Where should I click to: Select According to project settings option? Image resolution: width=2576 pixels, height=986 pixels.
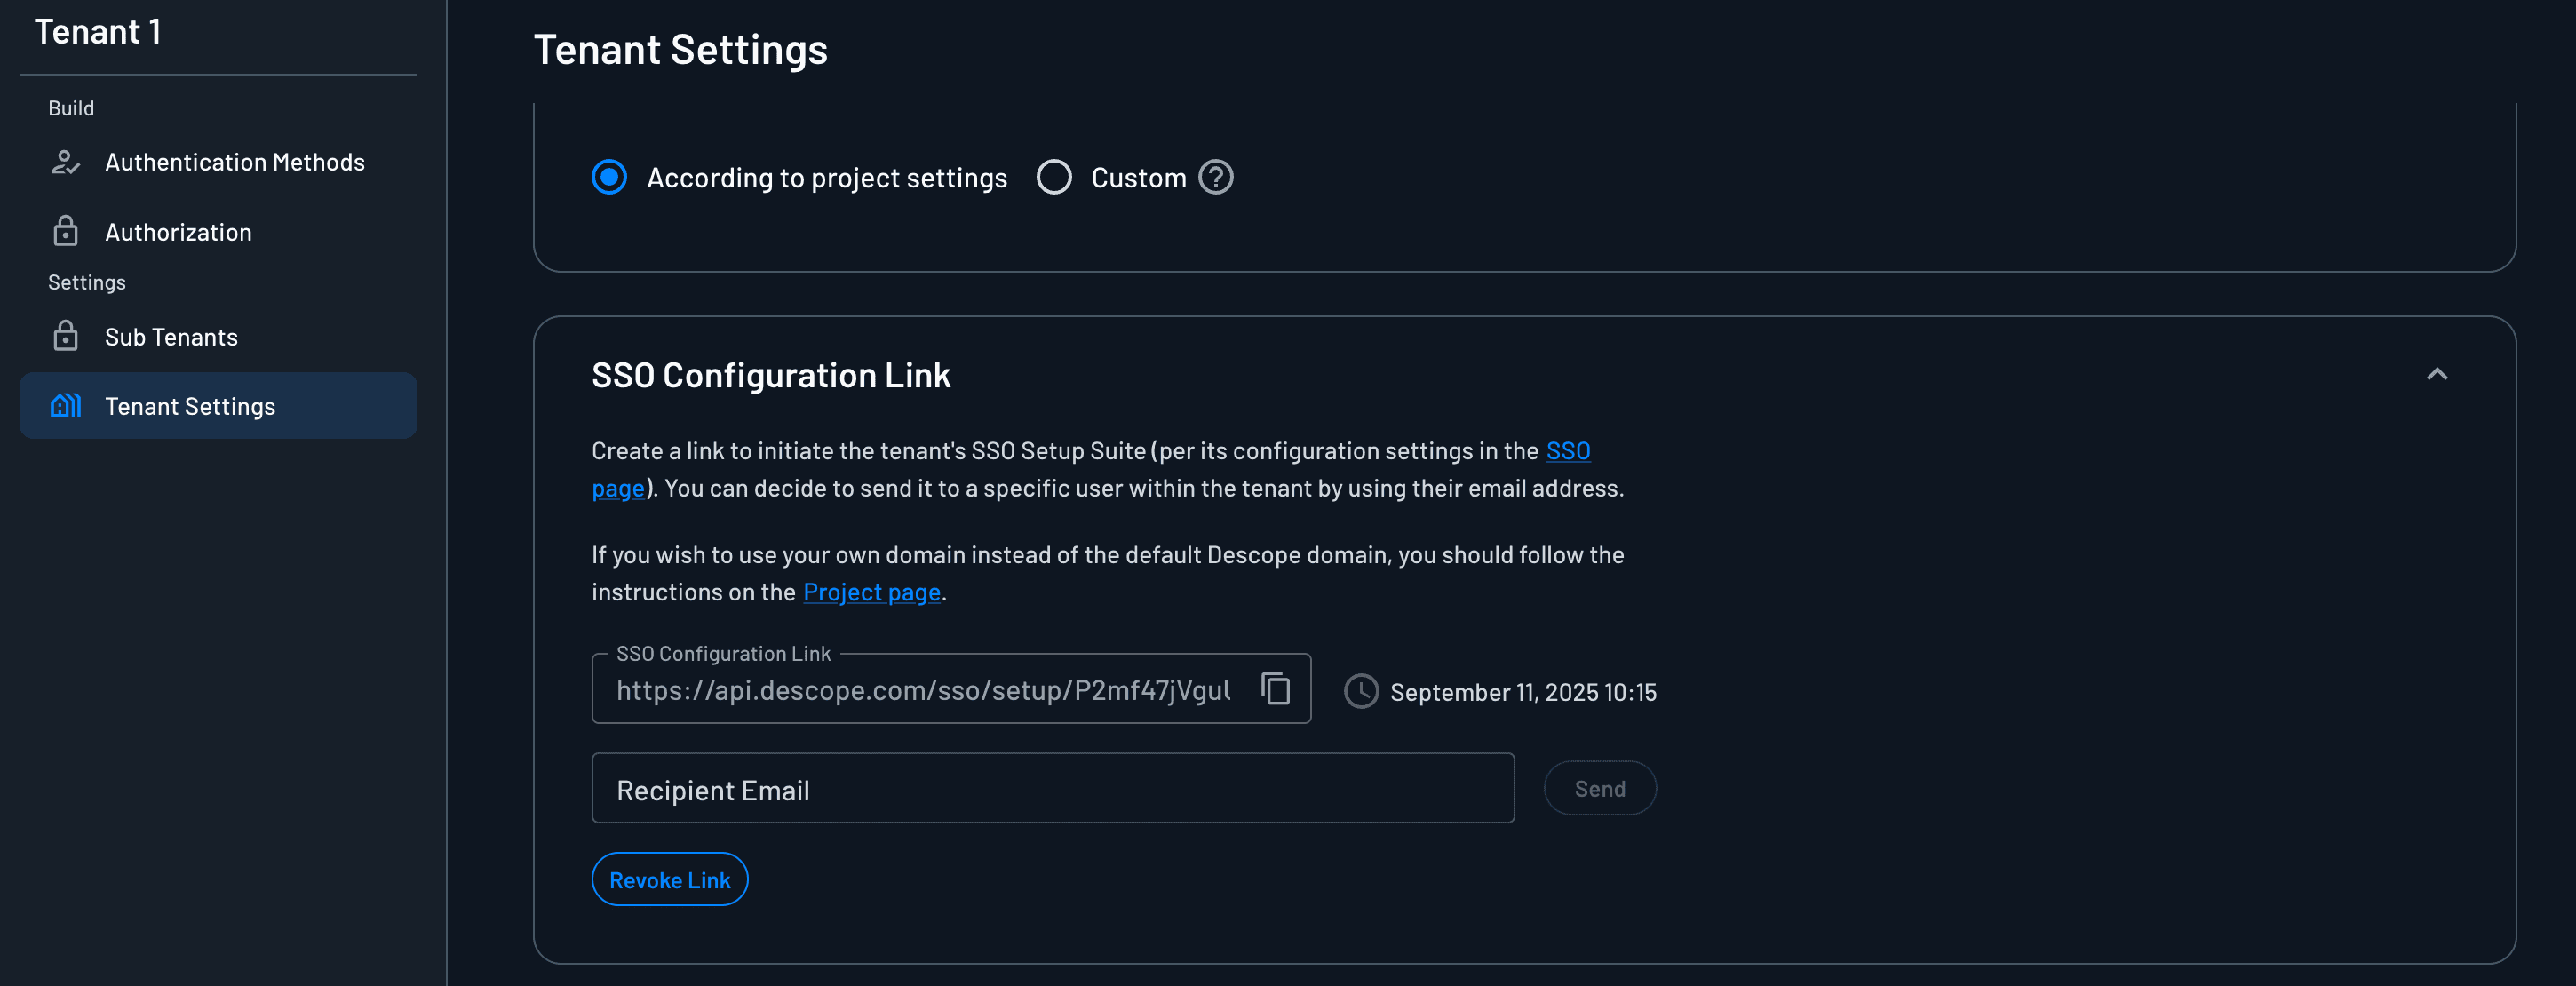click(609, 178)
